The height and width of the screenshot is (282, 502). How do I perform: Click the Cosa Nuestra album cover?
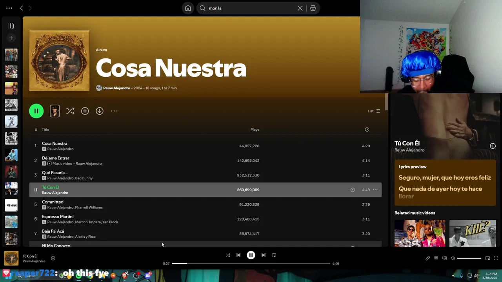click(59, 61)
